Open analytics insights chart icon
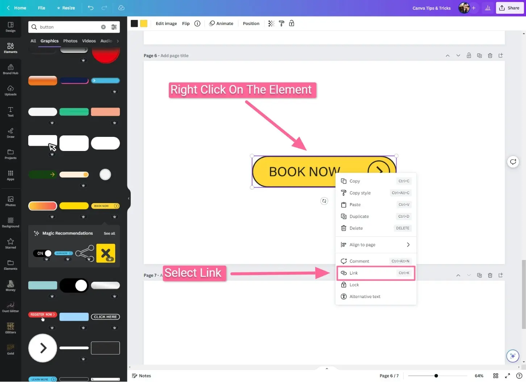Image resolution: width=526 pixels, height=382 pixels. (x=488, y=8)
